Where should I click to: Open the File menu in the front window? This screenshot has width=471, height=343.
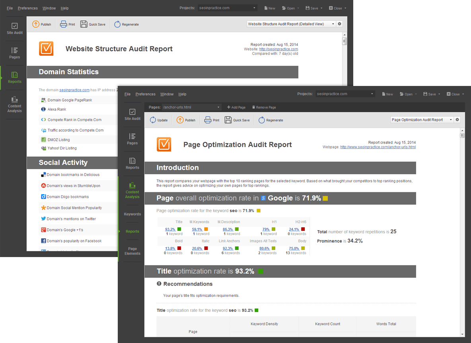[128, 94]
